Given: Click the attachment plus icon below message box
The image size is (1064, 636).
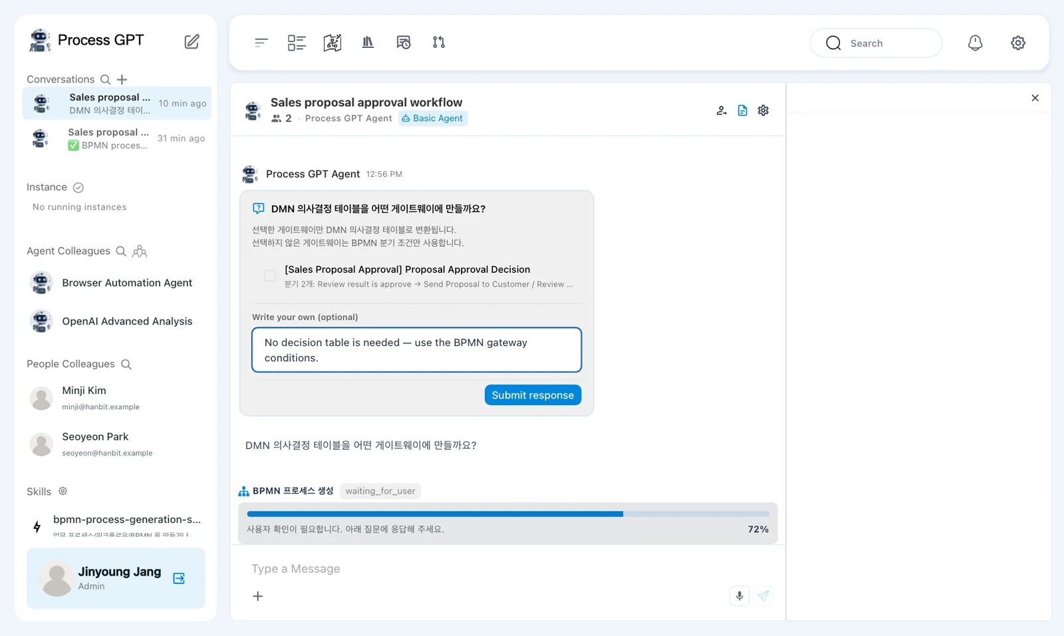Looking at the screenshot, I should click(258, 596).
